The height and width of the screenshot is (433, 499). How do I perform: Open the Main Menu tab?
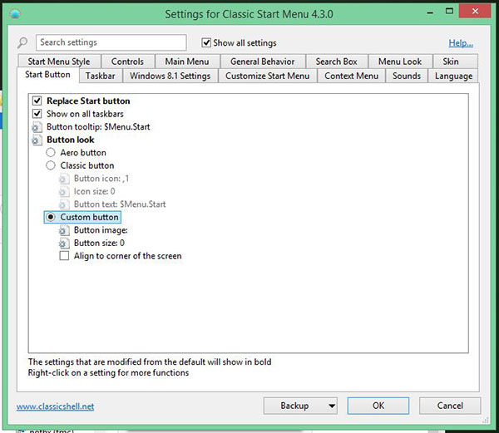(x=187, y=62)
